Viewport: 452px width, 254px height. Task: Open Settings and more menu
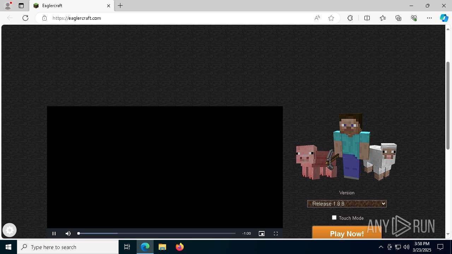pyautogui.click(x=429, y=18)
